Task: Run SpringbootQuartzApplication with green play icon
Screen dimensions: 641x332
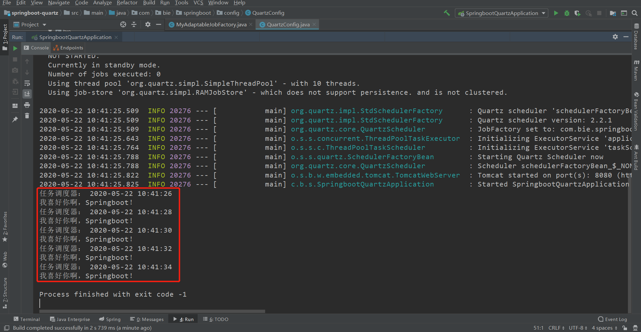Action: point(556,13)
